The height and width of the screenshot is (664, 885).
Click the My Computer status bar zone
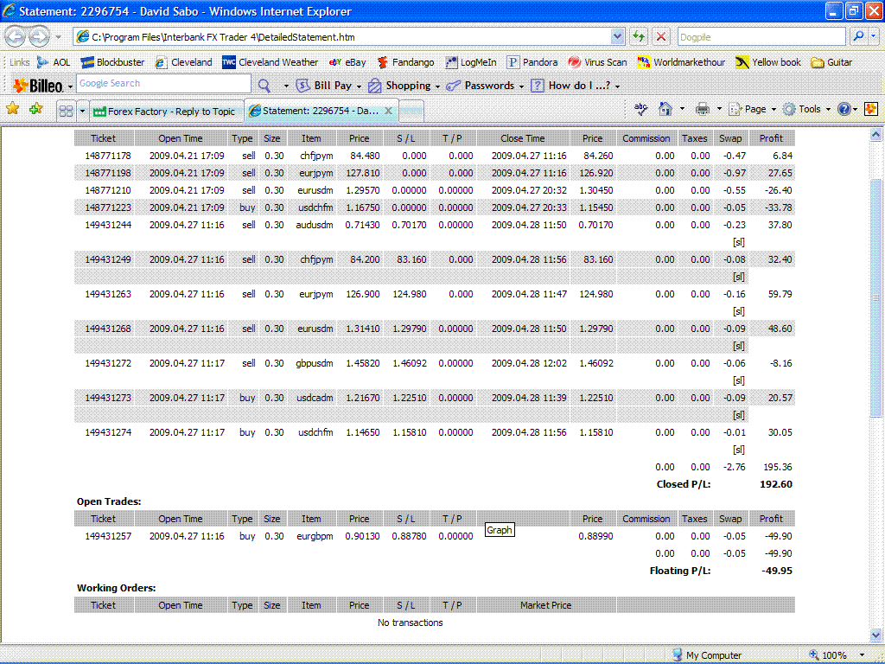pyautogui.click(x=707, y=655)
